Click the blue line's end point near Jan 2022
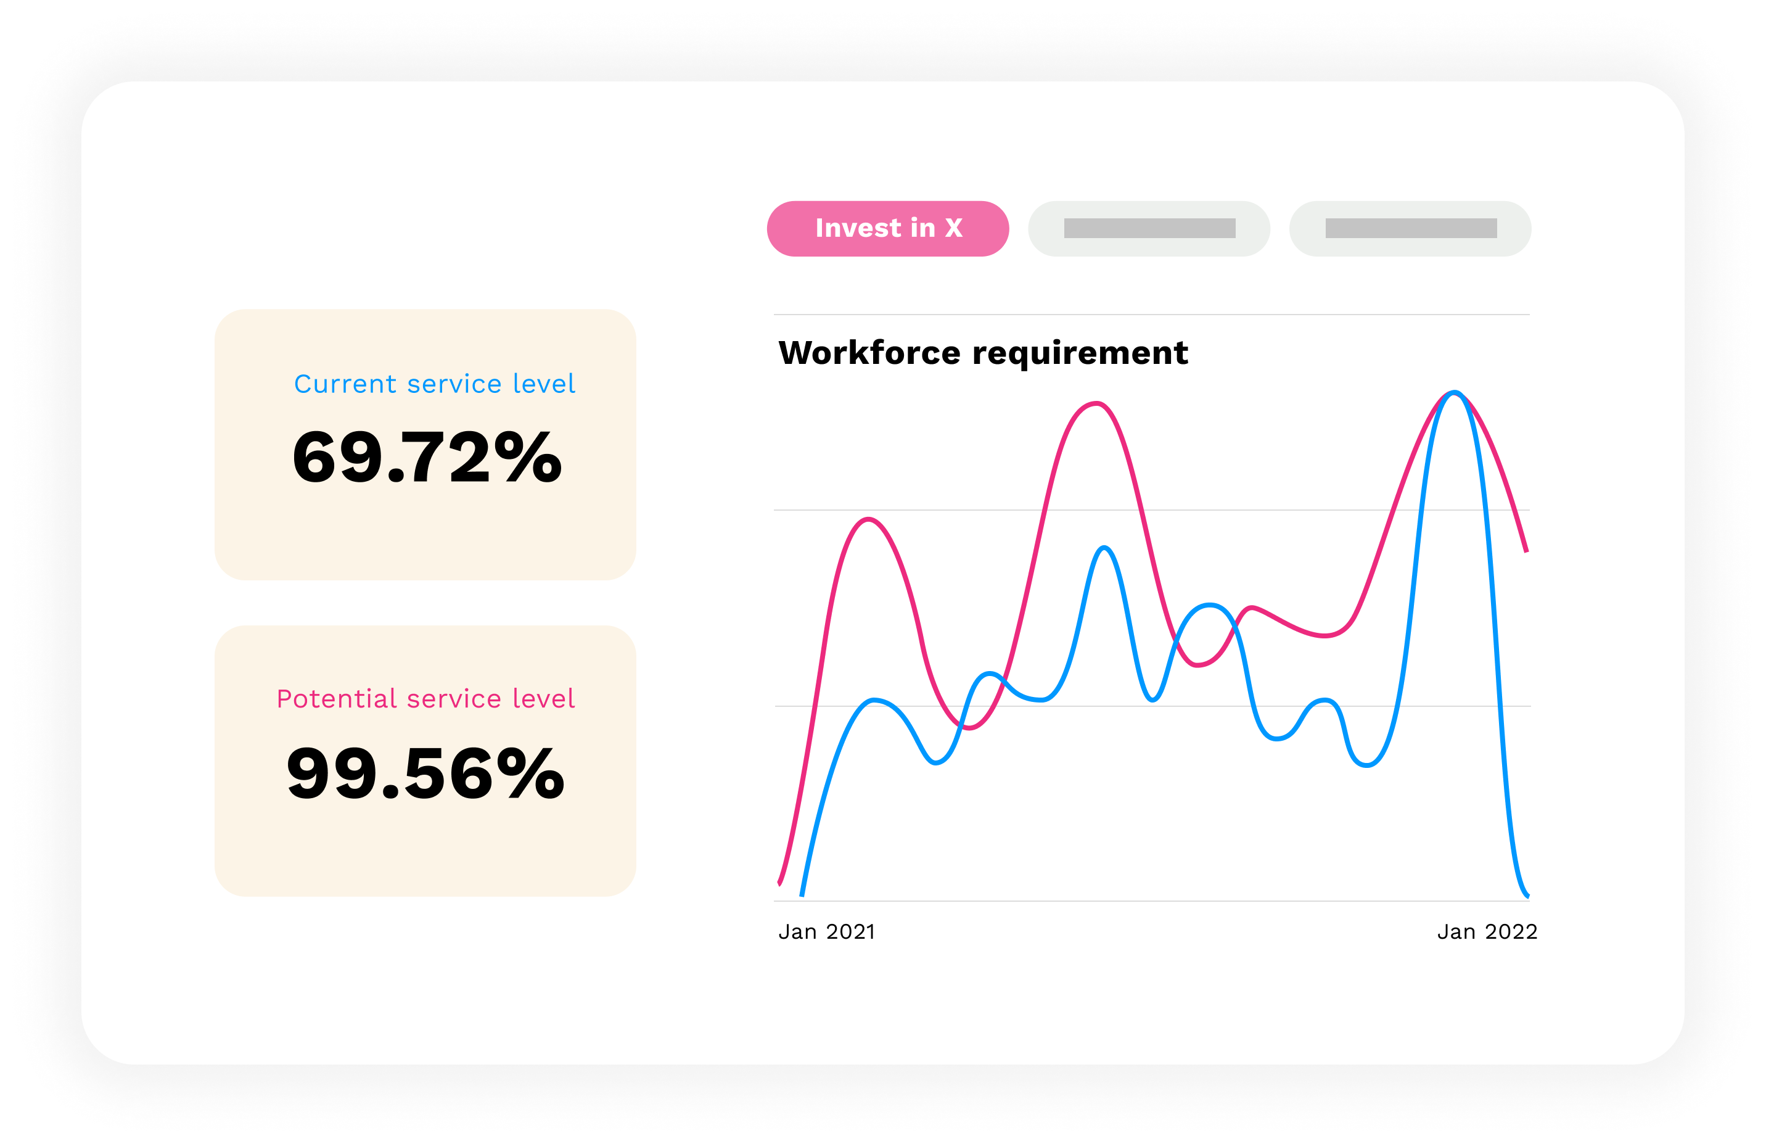This screenshot has height=1146, width=1766. (1527, 895)
